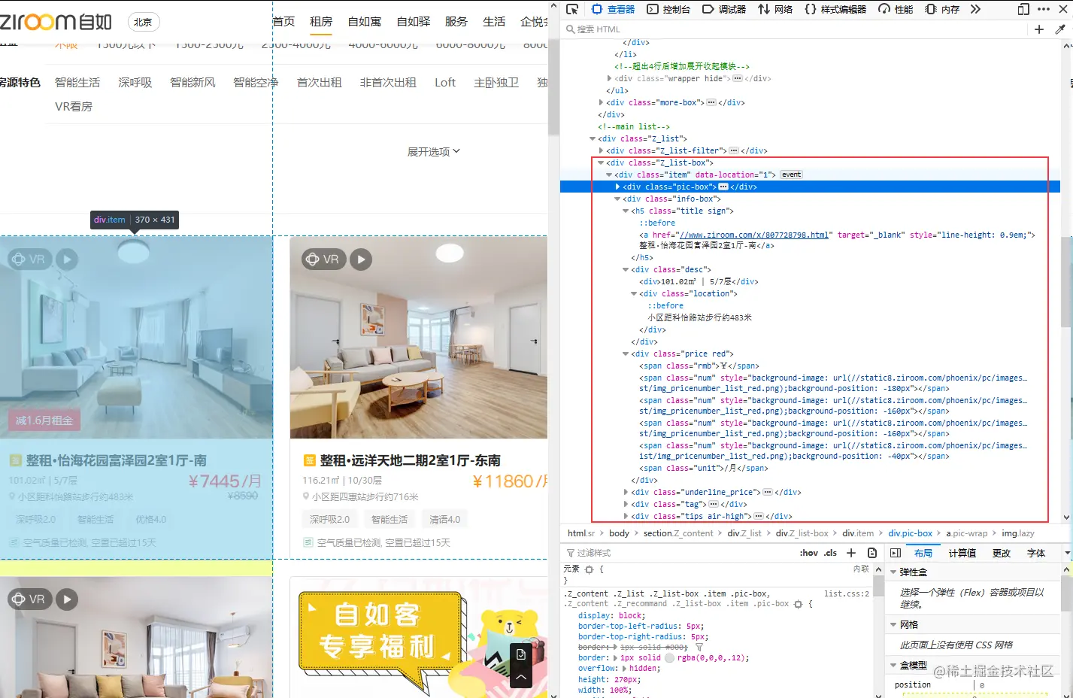Expand the selected pic-box div node
1073x698 pixels.
tap(617, 187)
